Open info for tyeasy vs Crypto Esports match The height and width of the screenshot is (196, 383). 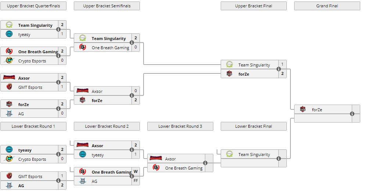58,155
